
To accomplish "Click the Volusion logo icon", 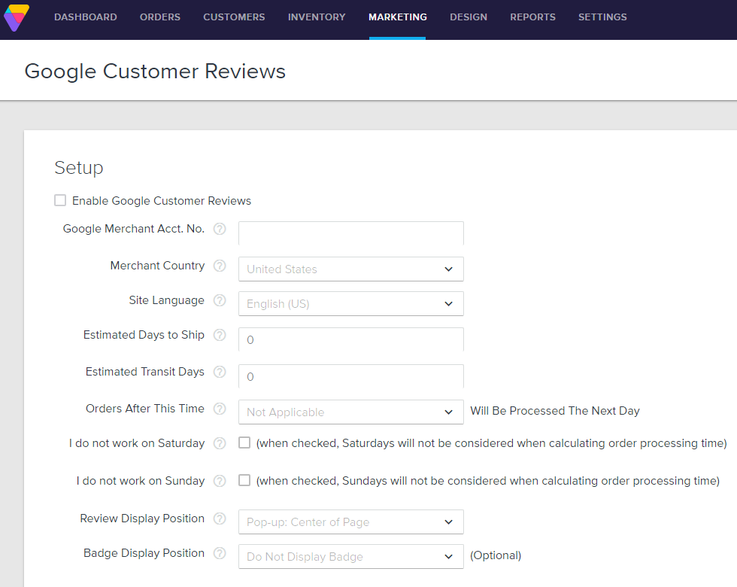I will pos(17,17).
